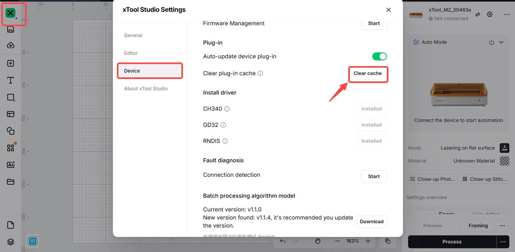Select the rectangle shape tool

pyautogui.click(x=11, y=97)
